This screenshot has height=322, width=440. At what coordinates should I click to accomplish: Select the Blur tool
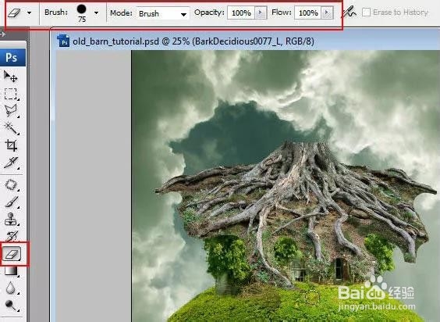tap(11, 288)
